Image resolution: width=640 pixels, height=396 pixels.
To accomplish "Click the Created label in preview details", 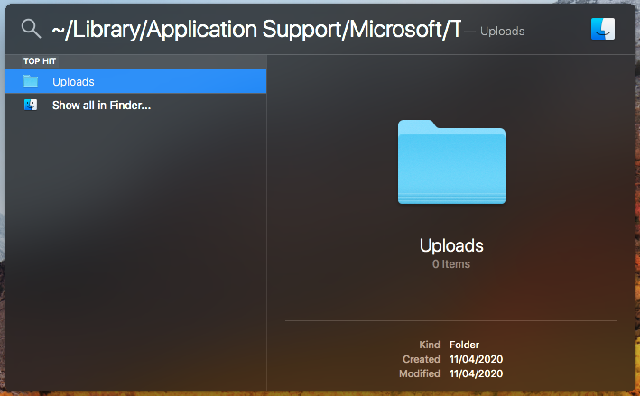I will pyautogui.click(x=422, y=359).
